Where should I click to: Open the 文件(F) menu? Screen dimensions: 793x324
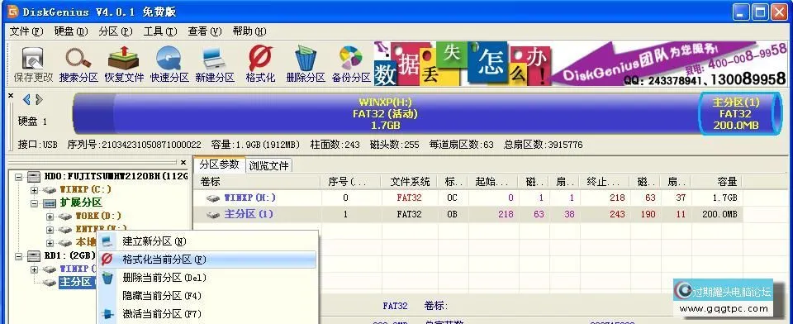(26, 31)
